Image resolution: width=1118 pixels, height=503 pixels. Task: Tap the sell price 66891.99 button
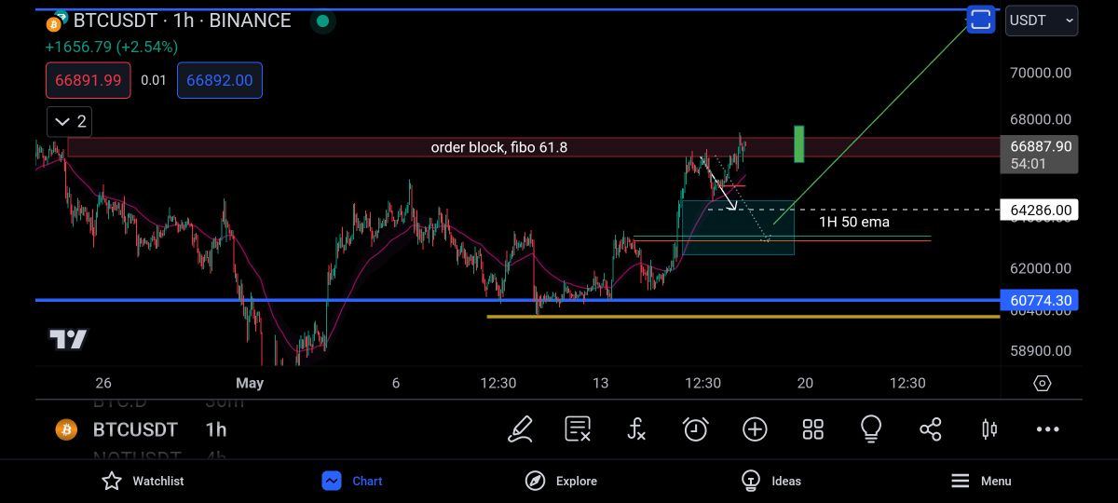(x=89, y=80)
